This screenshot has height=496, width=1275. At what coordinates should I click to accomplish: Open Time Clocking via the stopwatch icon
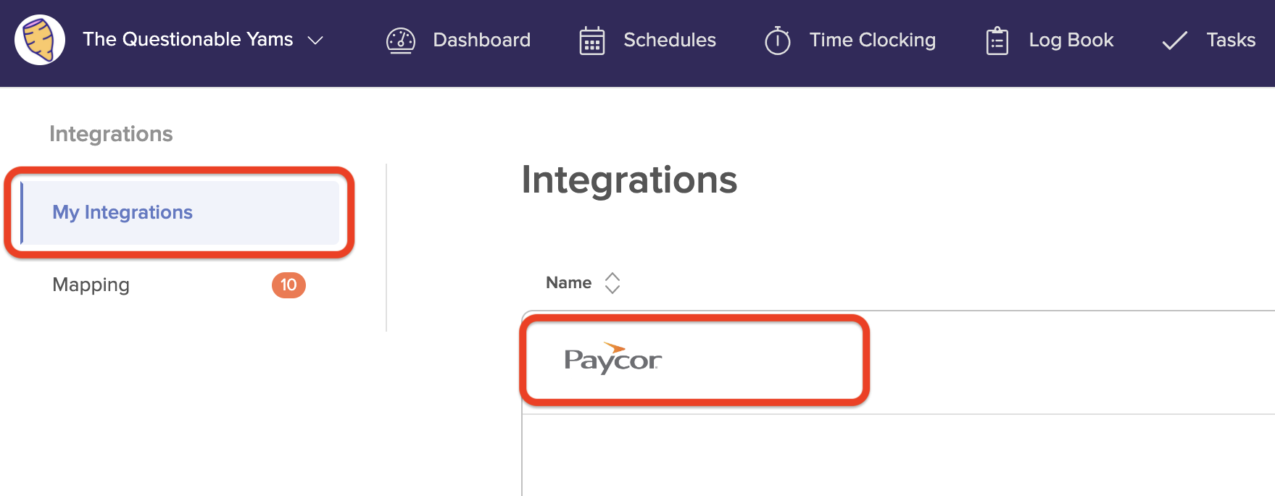(x=777, y=41)
